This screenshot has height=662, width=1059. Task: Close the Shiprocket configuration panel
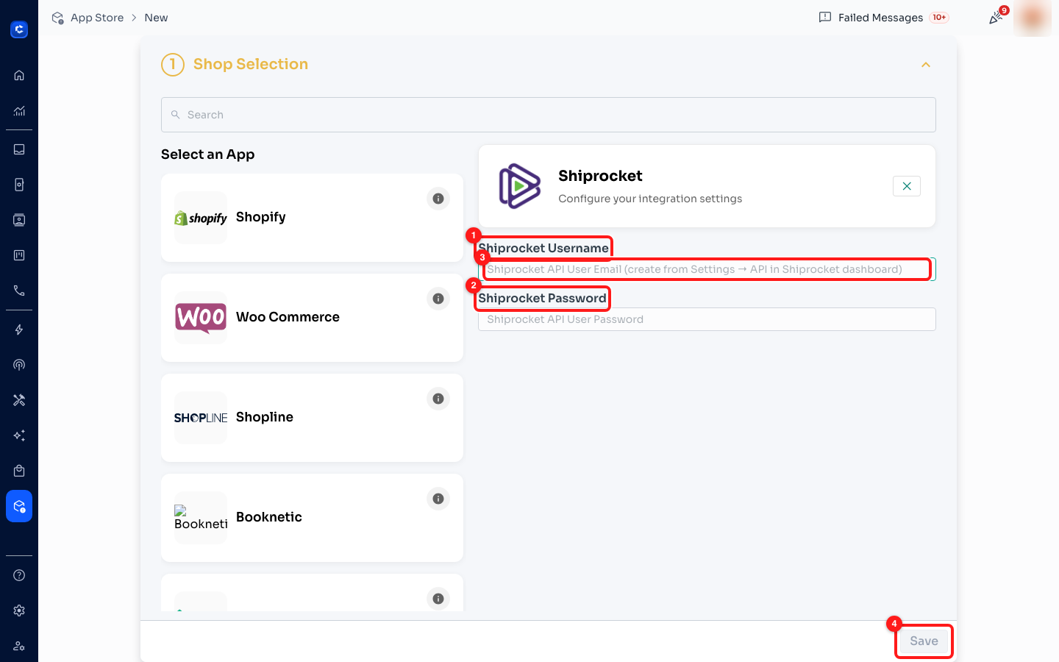[x=907, y=186]
